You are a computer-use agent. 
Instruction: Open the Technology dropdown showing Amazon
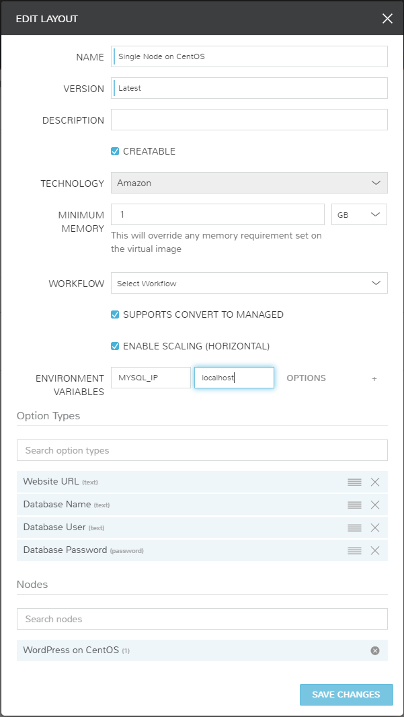(249, 183)
